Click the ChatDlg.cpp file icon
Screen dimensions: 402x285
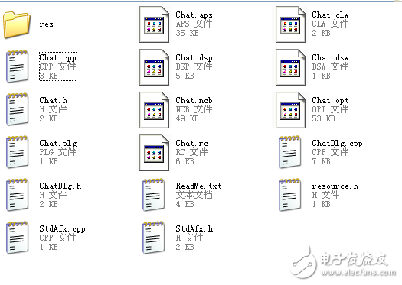(x=290, y=152)
